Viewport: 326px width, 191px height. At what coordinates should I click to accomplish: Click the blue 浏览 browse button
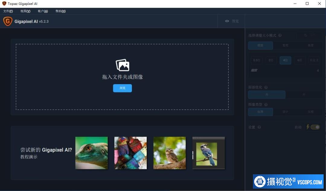(123, 88)
